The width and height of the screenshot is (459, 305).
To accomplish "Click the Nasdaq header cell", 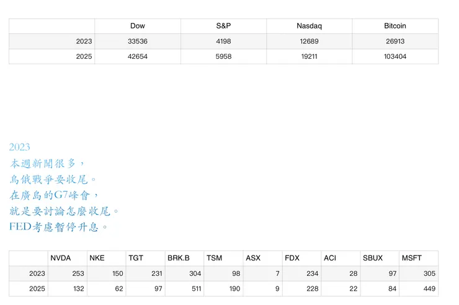I will [x=309, y=26].
